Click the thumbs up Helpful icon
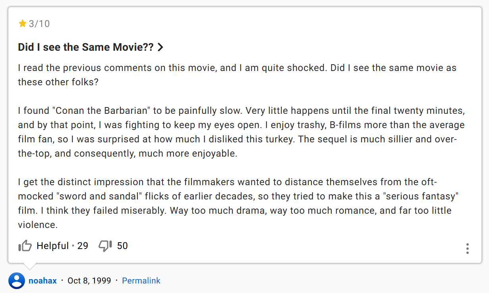 [25, 246]
